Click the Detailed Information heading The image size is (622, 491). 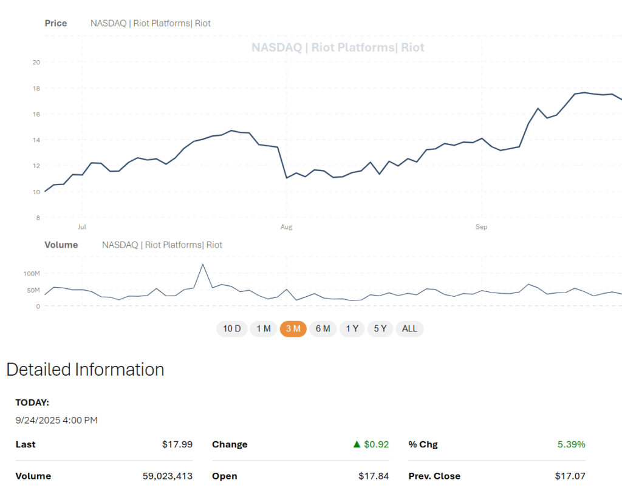click(84, 369)
